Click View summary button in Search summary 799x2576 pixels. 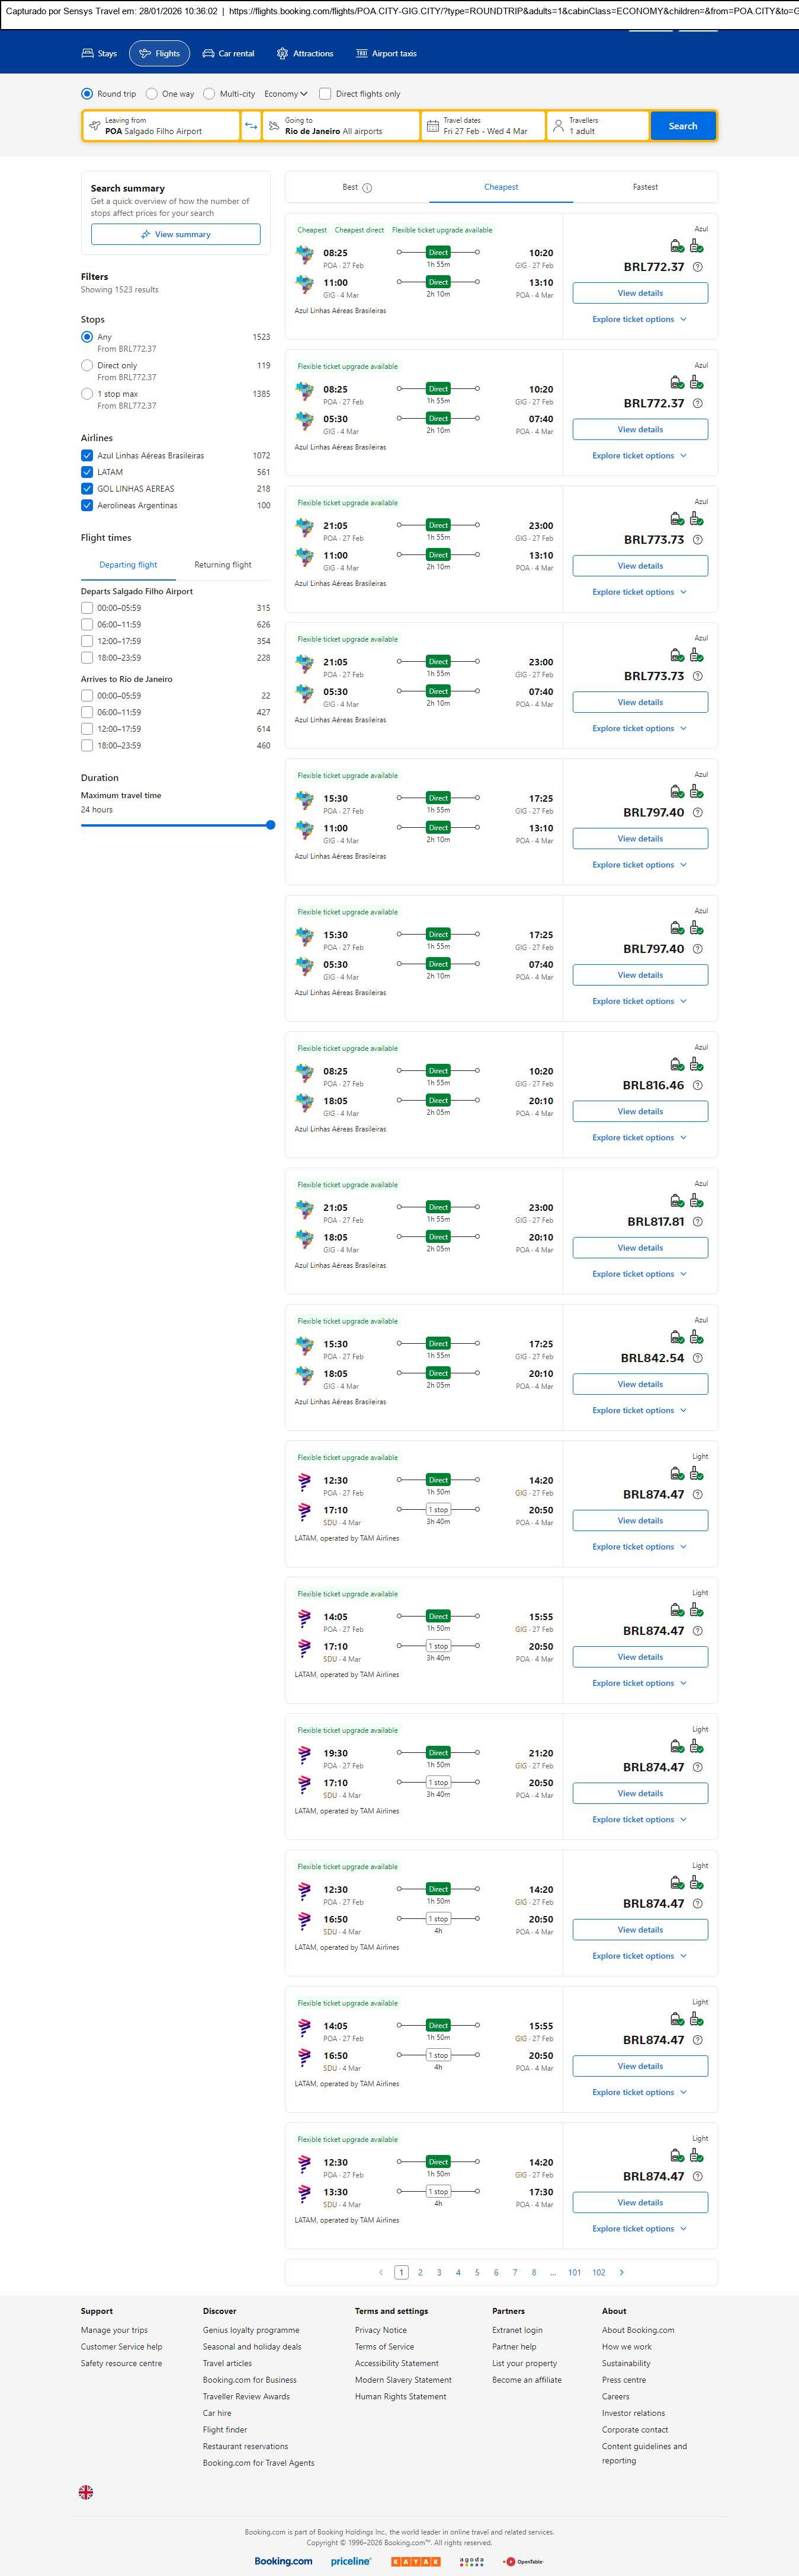[176, 234]
